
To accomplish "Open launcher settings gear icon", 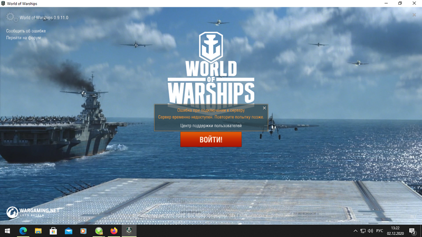I will [x=11, y=17].
